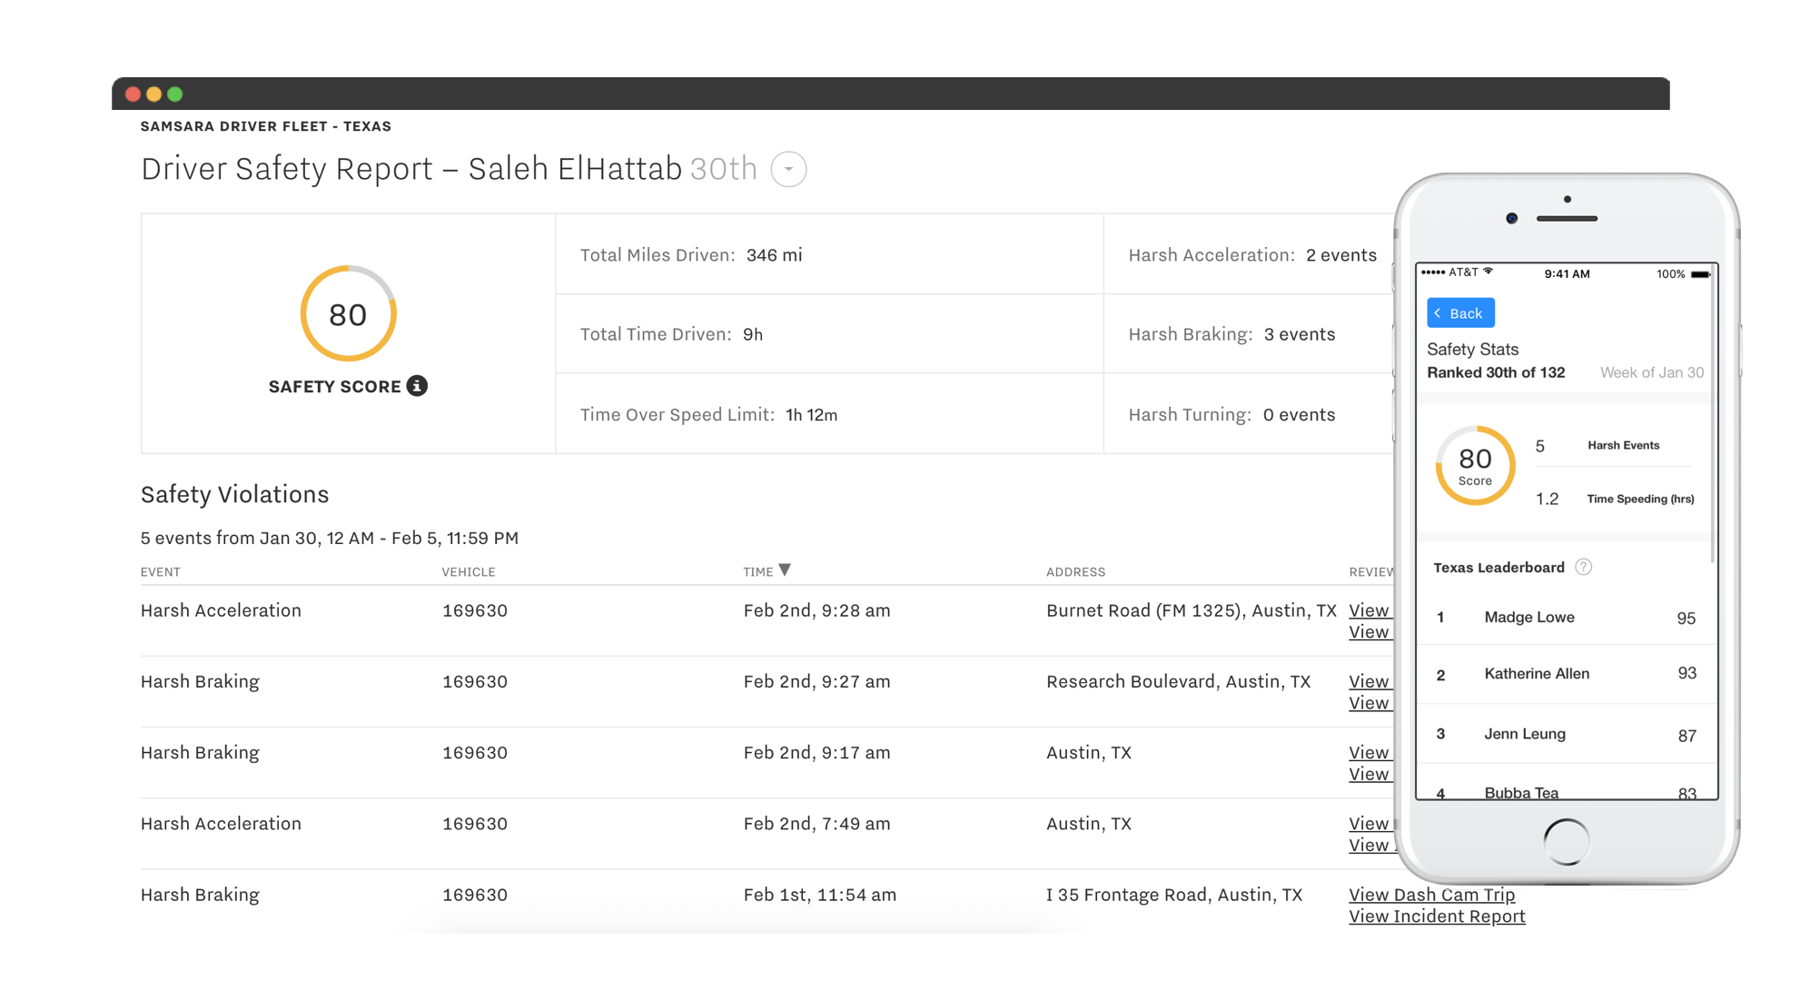Open View Dash Cam Trip link

(x=1431, y=895)
